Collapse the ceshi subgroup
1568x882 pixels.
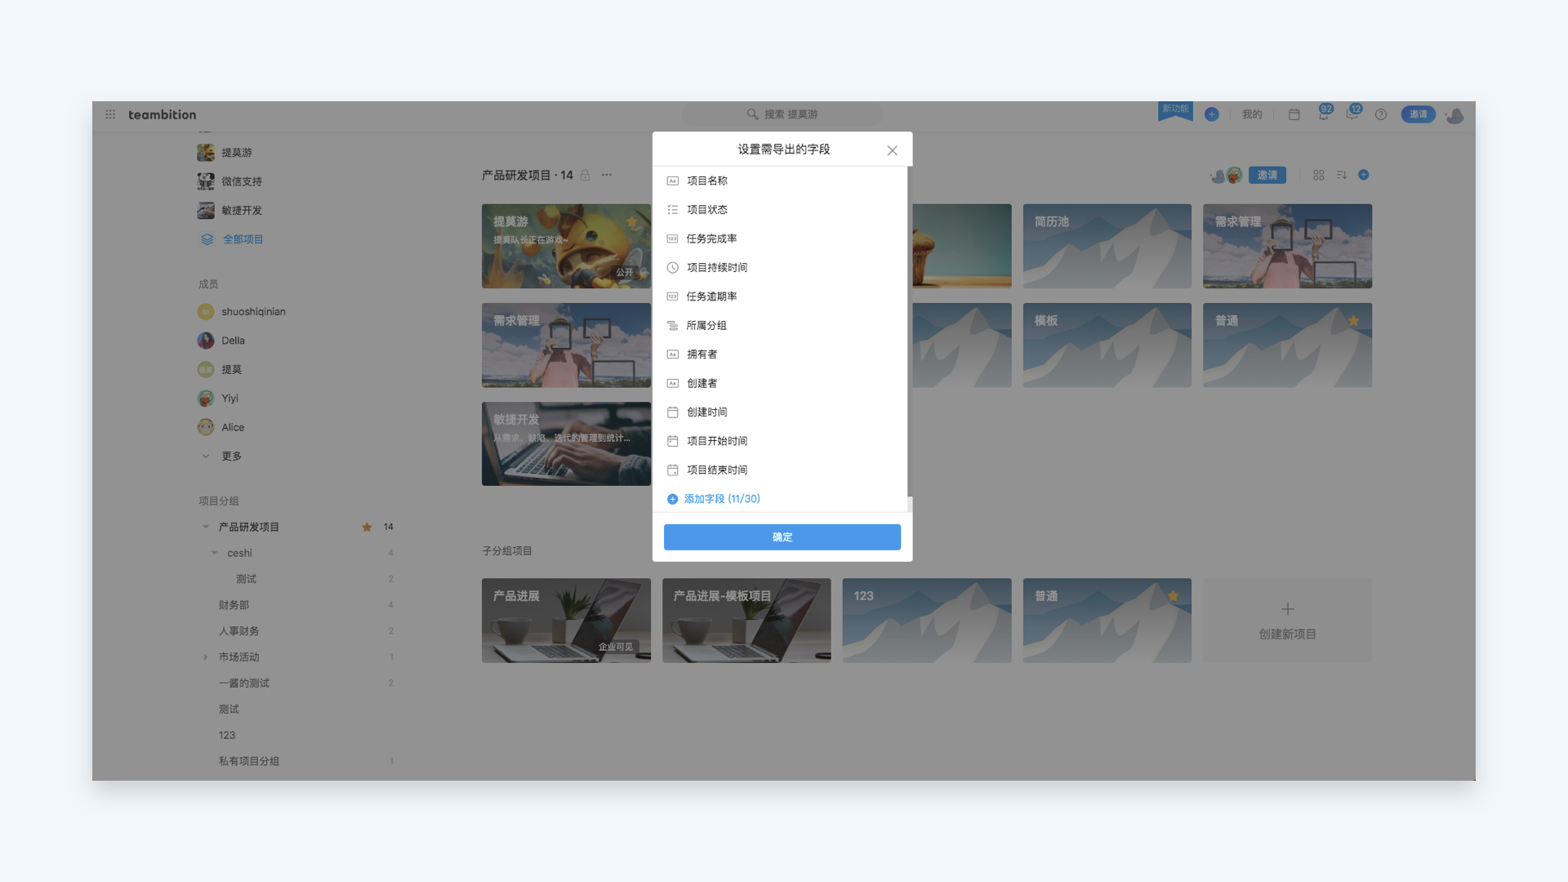[215, 553]
